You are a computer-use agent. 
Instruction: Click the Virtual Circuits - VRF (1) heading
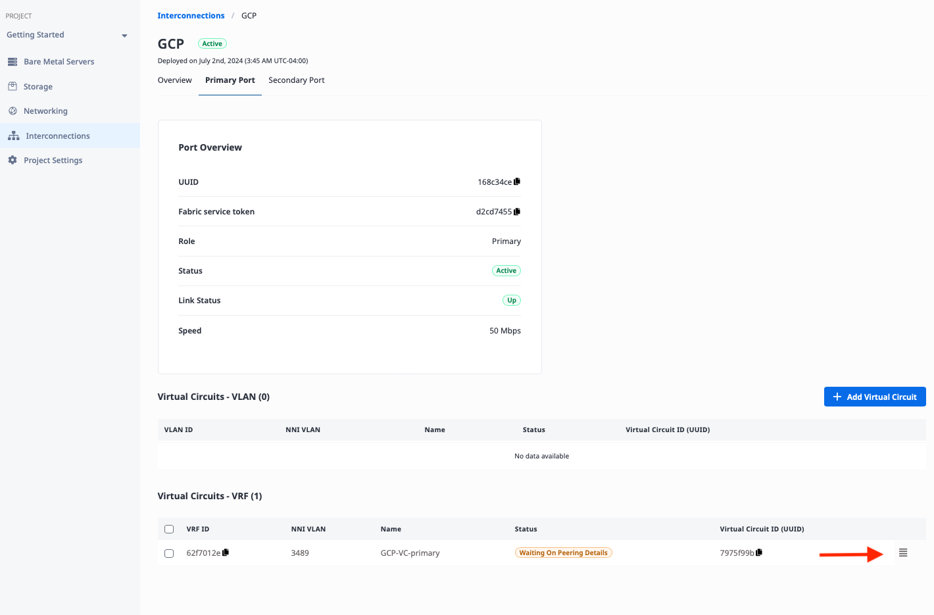point(210,496)
